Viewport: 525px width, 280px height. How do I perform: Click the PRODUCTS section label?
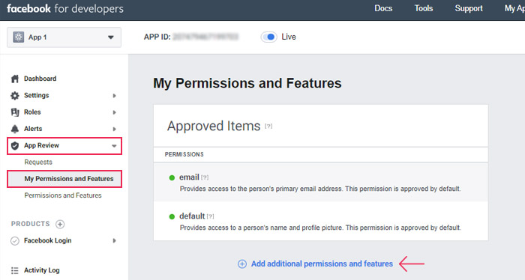[x=31, y=224]
